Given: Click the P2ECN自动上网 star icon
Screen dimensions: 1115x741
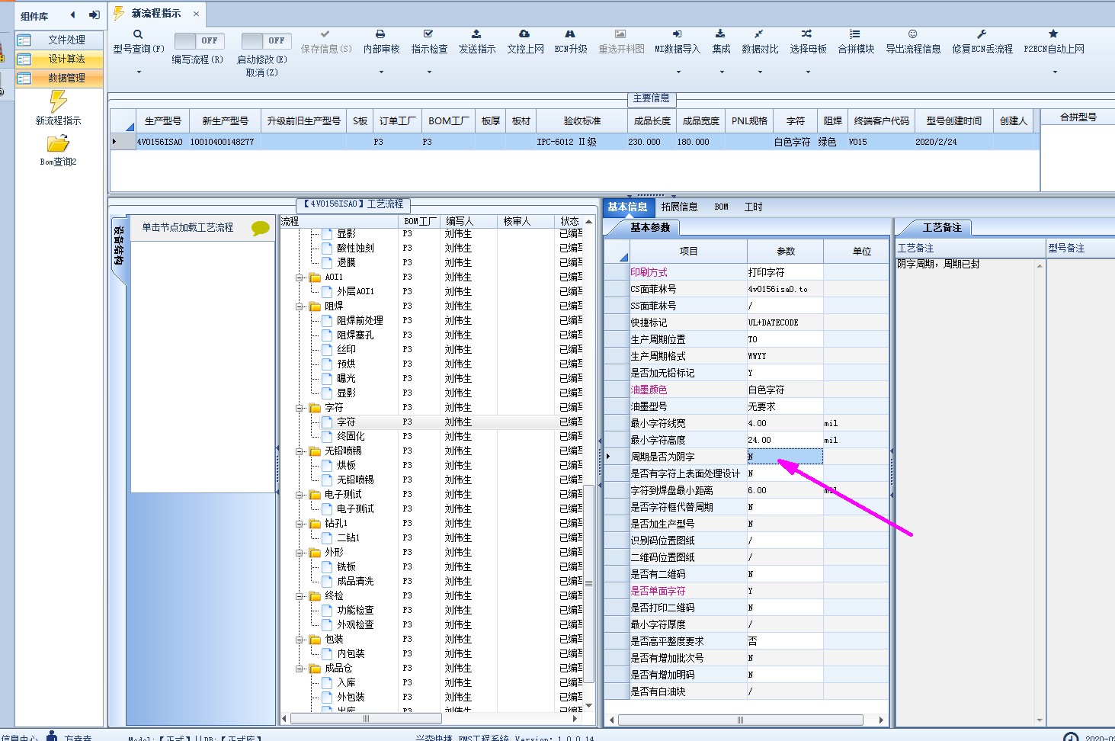Looking at the screenshot, I should [1053, 34].
